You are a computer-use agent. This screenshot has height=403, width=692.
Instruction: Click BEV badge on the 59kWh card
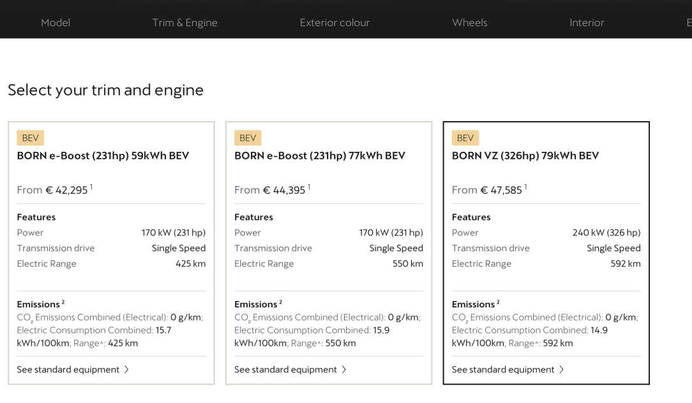click(31, 138)
